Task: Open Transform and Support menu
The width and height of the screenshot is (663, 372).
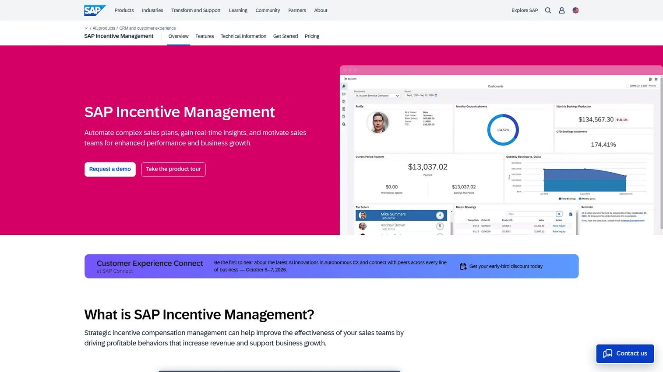Action: point(196,10)
